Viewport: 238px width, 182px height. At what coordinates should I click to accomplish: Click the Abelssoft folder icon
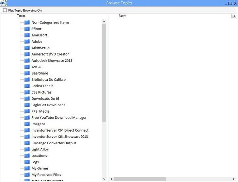27,35
